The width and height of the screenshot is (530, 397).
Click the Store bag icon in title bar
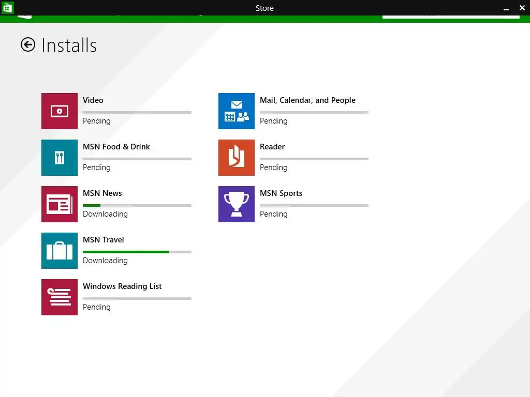[x=7, y=7]
